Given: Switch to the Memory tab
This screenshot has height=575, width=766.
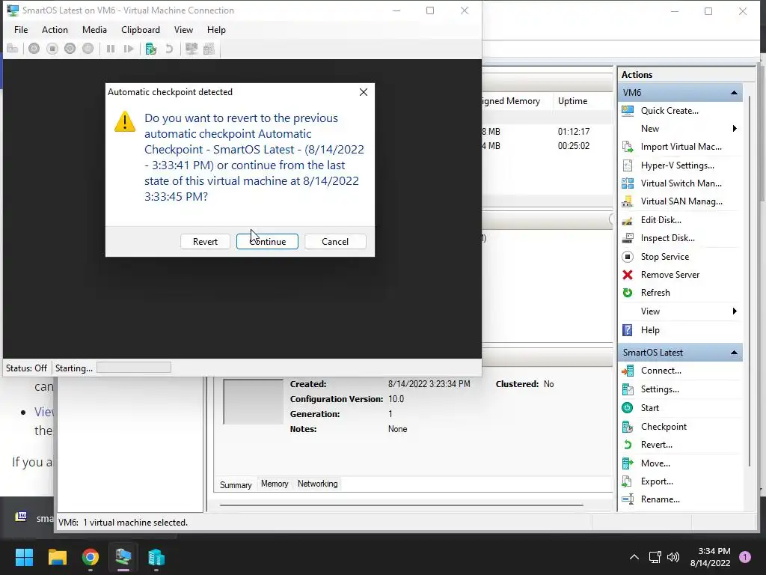Looking at the screenshot, I should click(275, 484).
